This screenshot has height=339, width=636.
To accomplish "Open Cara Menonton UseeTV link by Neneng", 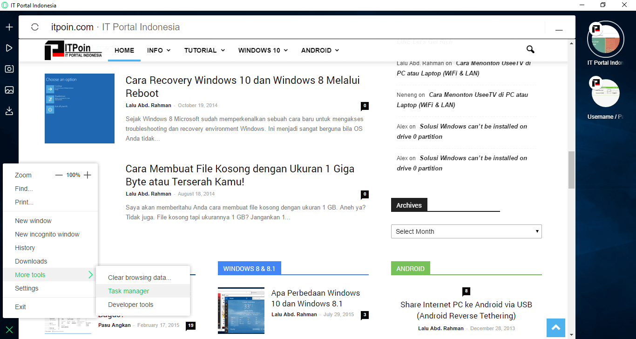I will (462, 100).
